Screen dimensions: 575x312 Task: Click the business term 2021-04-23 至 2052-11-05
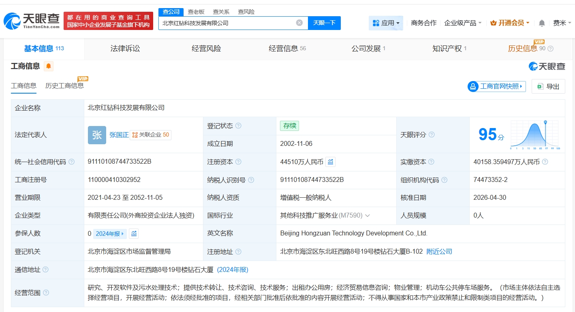tap(125, 198)
